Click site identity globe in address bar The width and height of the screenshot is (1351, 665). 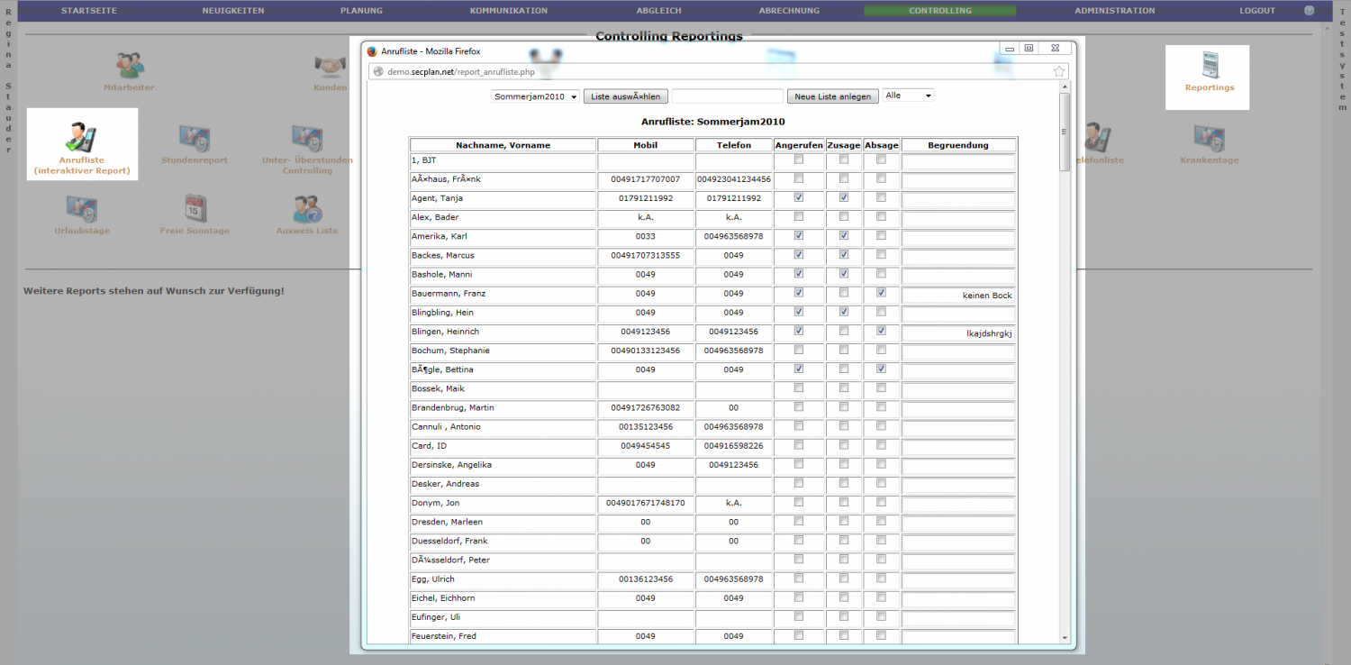pos(378,71)
